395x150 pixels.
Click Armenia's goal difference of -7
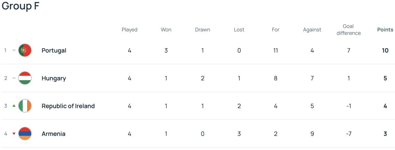349,134
